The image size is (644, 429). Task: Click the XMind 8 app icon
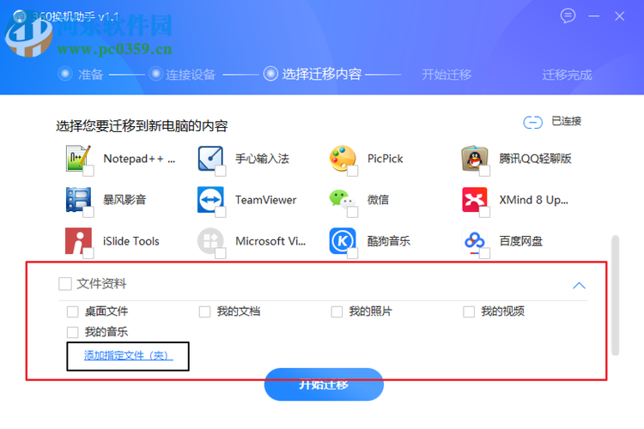point(474,200)
